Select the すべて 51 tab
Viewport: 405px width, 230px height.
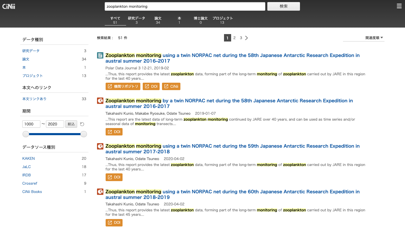[x=115, y=20]
